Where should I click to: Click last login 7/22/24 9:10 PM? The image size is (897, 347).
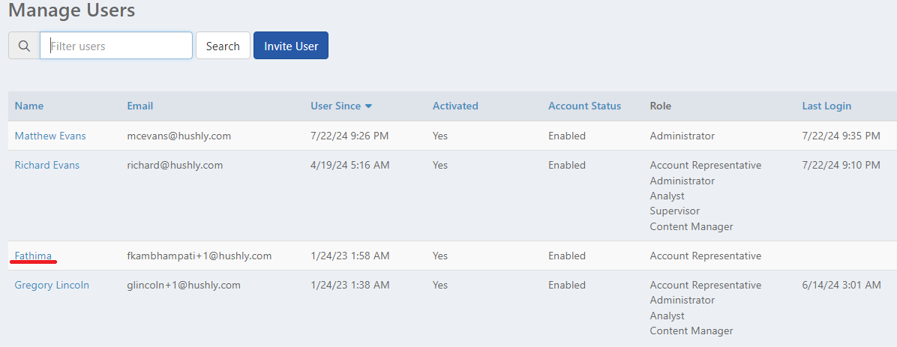pos(841,165)
